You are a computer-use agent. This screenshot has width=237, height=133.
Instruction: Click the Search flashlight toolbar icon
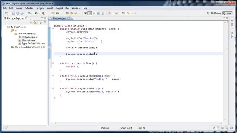(76, 13)
